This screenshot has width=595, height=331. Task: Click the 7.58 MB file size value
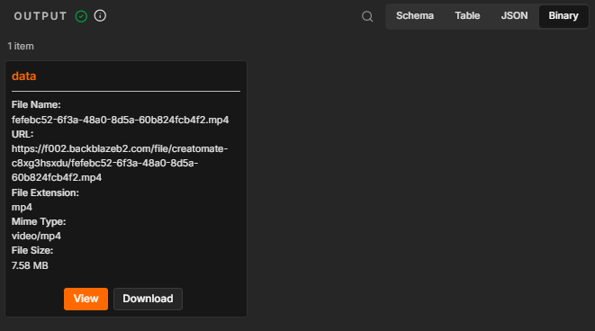[x=30, y=265]
